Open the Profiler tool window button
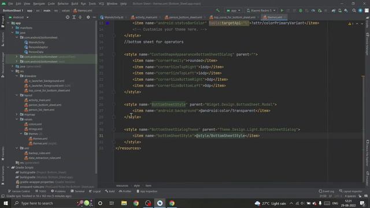The height and width of the screenshot is (208, 370). pos(125,191)
